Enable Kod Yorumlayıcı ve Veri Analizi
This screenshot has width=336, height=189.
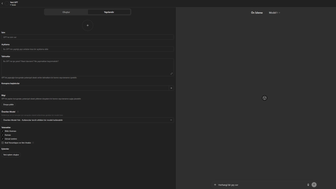coord(3,143)
